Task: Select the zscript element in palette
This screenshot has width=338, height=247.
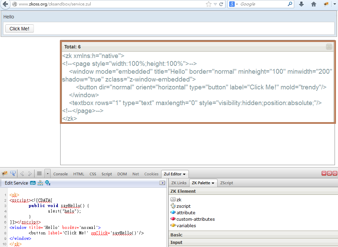Action: tap(183, 206)
